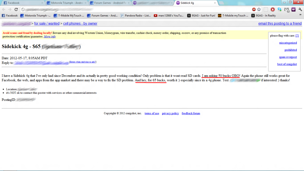Click the Adblock Plus icon in address bar
This screenshot has width=304, height=171.
coord(253,10)
